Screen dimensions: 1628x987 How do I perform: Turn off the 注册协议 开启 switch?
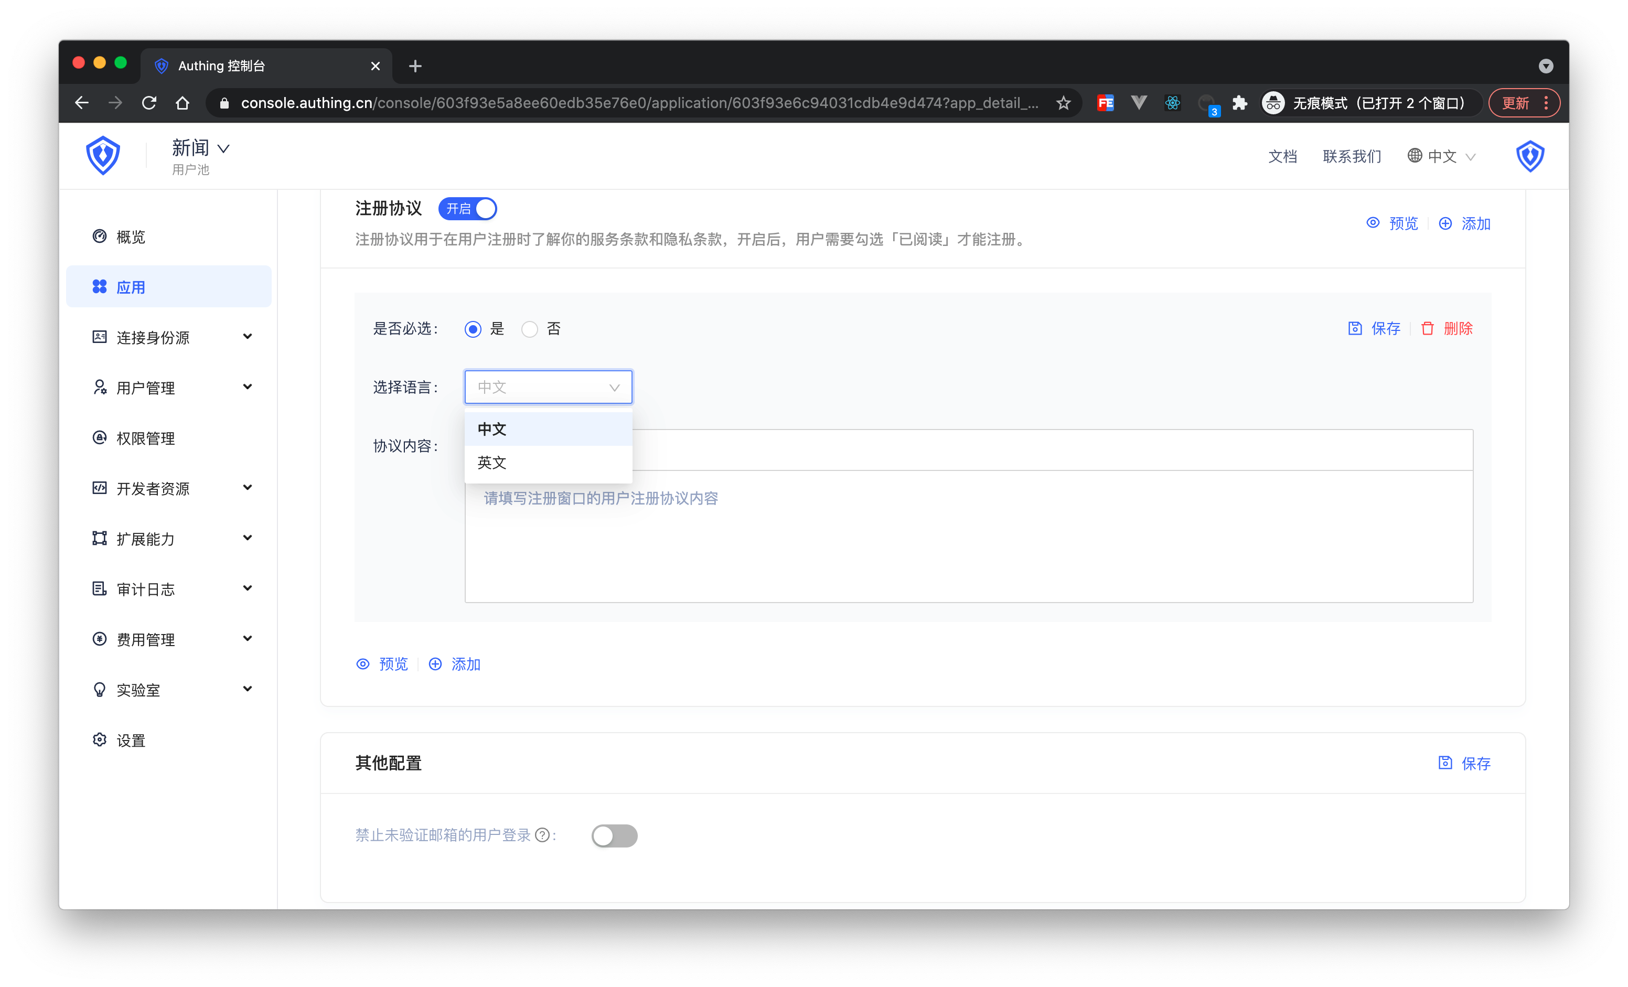coord(468,209)
